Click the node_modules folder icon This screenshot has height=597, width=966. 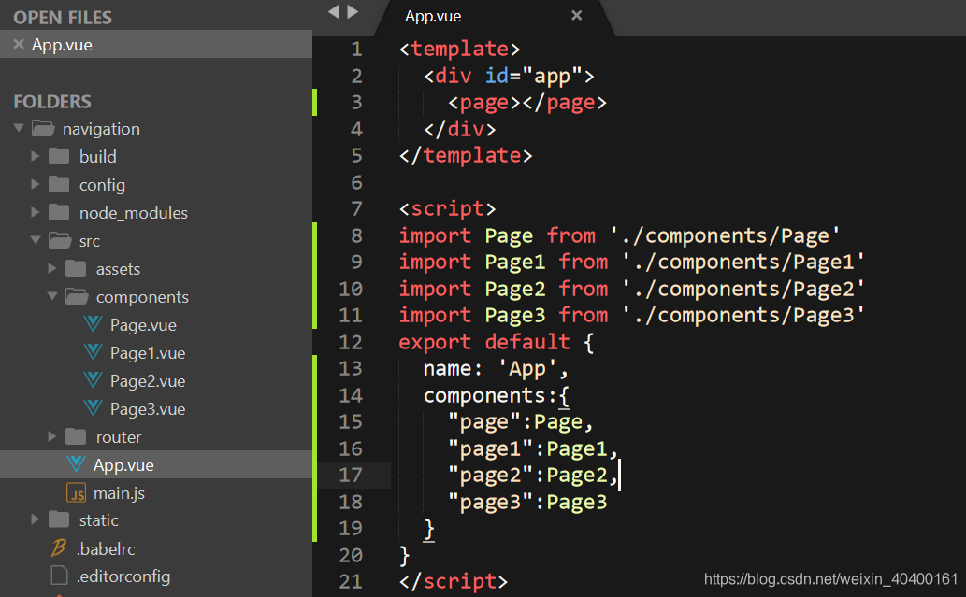[59, 212]
